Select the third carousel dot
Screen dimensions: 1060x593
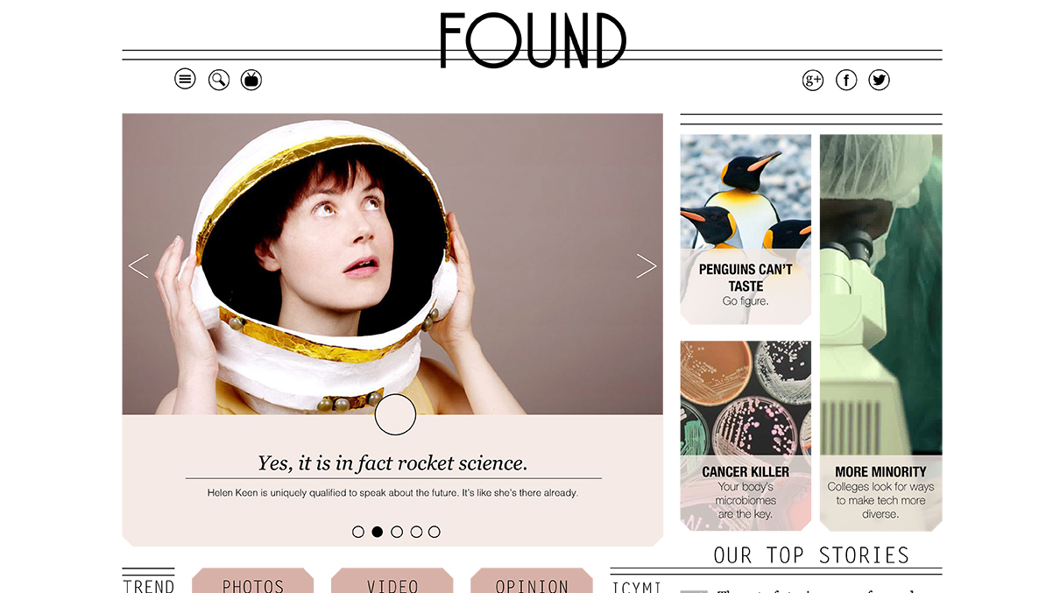click(397, 532)
